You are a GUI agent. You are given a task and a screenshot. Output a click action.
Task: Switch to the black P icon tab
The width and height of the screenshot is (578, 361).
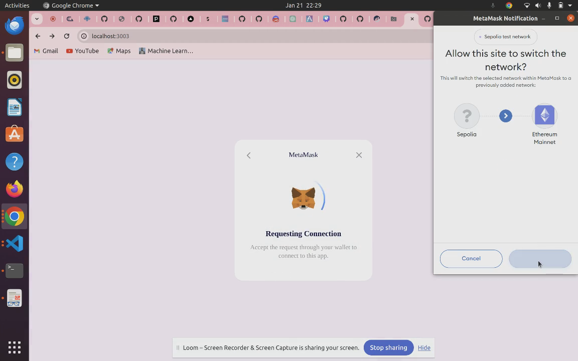tap(156, 19)
